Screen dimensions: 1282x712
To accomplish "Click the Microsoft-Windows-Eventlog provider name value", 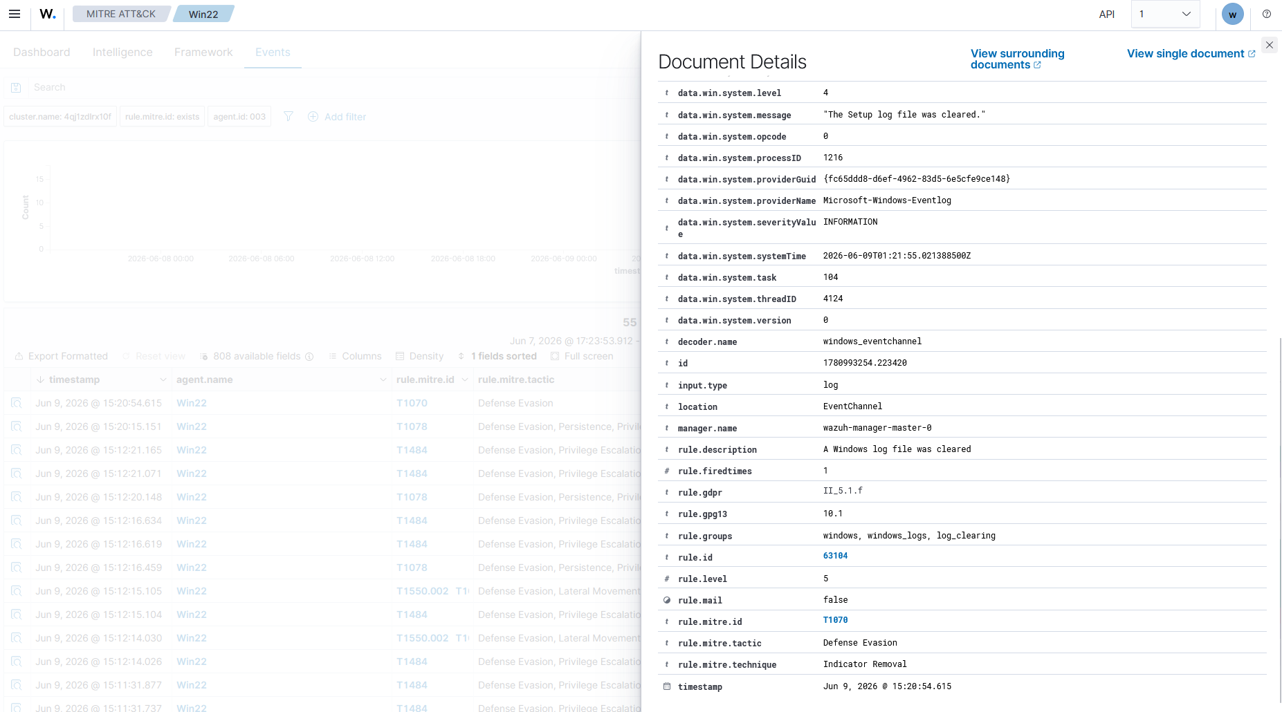I will click(887, 200).
